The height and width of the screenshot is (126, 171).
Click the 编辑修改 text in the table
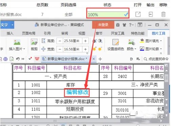77,92
